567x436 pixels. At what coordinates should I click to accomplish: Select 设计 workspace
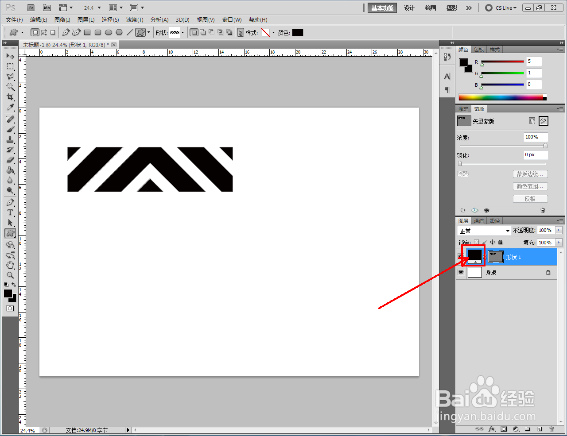pos(409,8)
